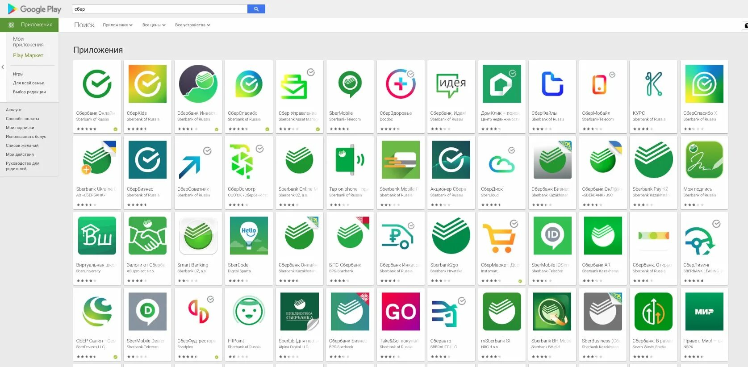748x367 pixels.
Task: Click the search field containing сбер
Action: pos(159,9)
